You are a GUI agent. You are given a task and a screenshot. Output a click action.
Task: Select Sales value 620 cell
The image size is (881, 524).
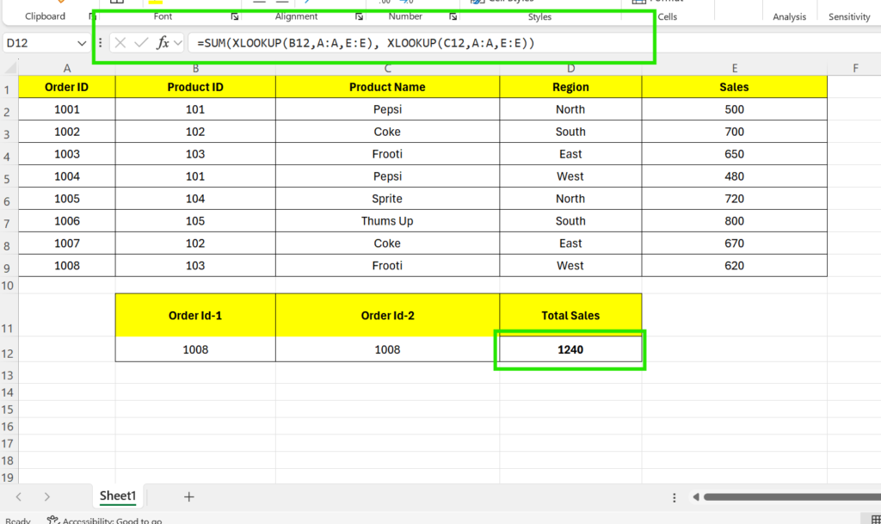click(x=735, y=266)
